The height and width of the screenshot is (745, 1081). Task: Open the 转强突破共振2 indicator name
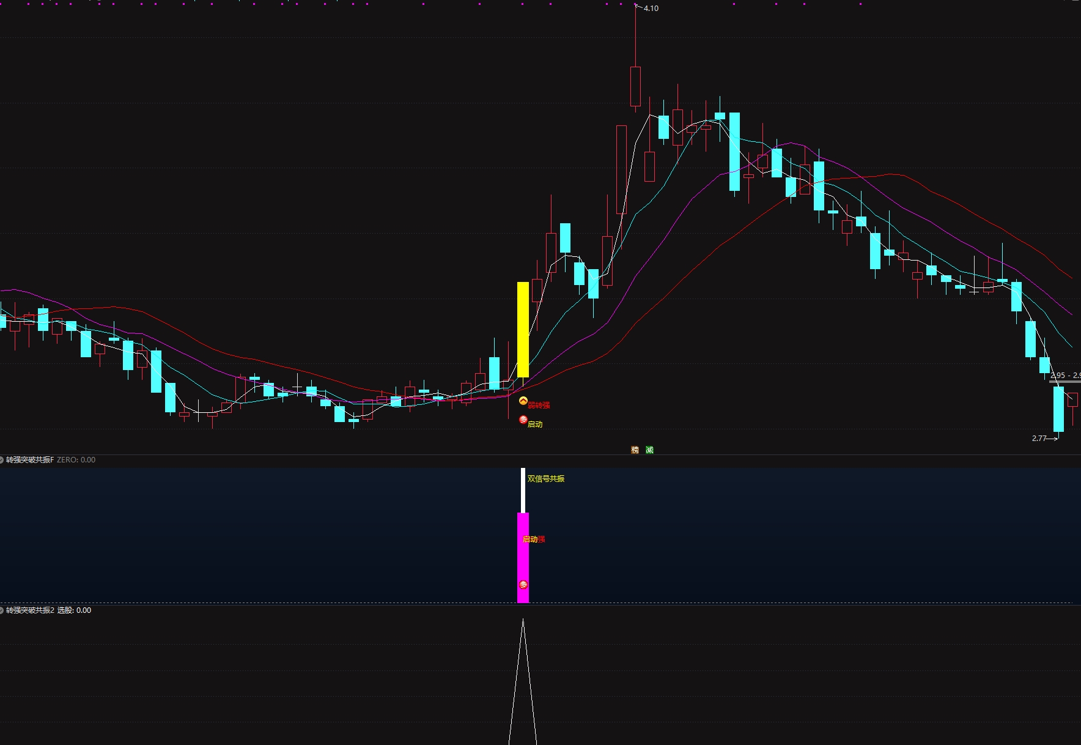point(30,610)
